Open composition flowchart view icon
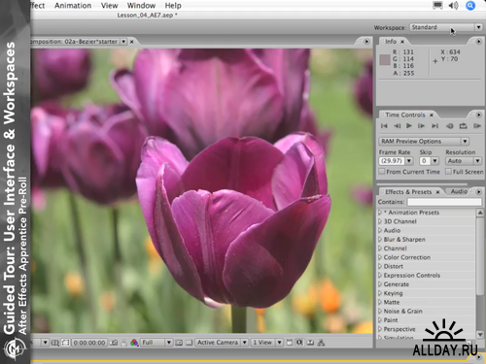The image size is (486, 364). (x=321, y=343)
